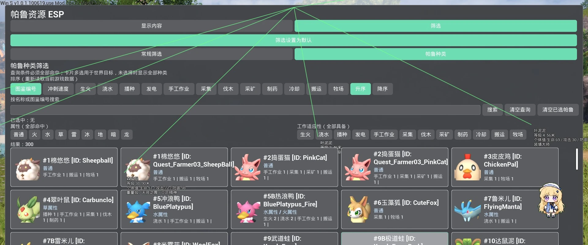Toggle 浇水 under 工作适应性
Image resolution: width=588 pixels, height=245 pixels.
[x=324, y=135]
